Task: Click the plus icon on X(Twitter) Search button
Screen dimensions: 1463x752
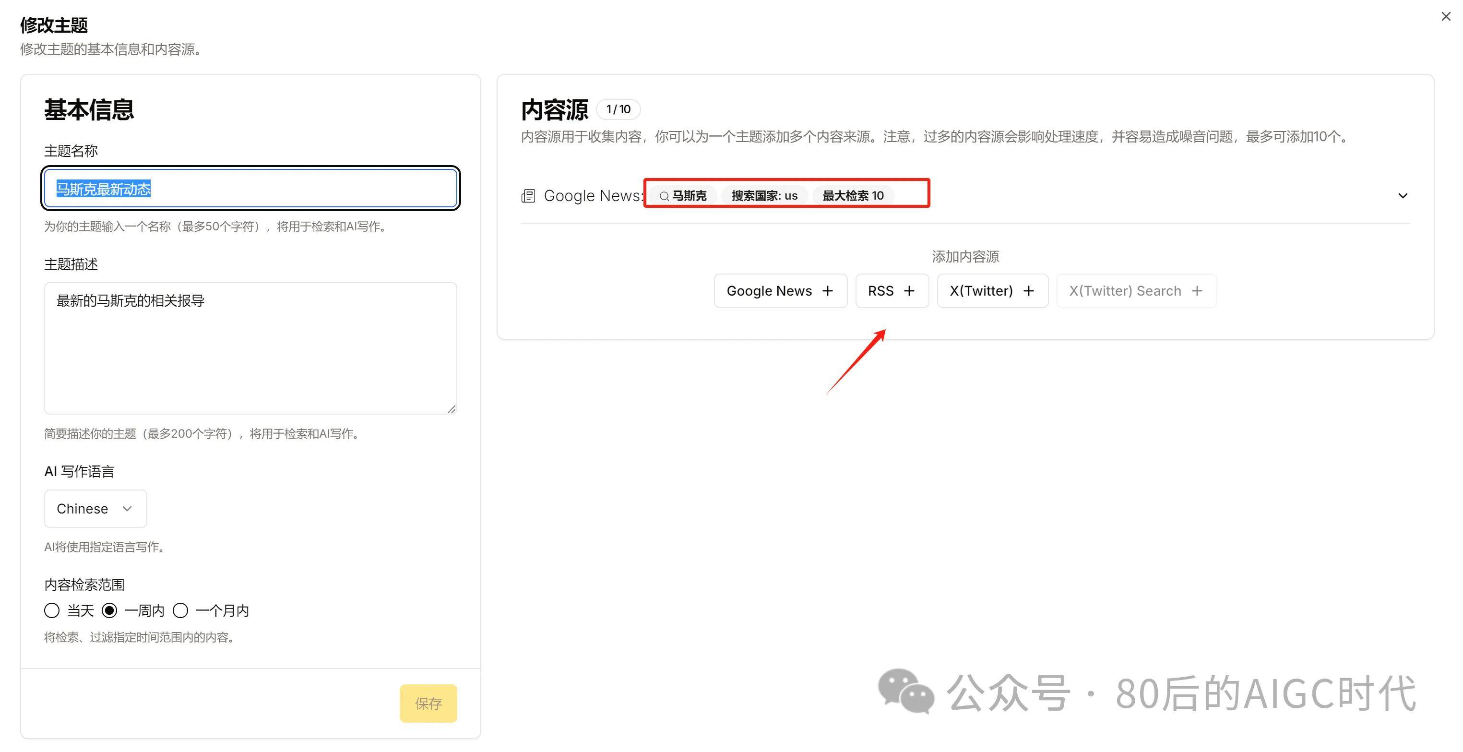Action: [1197, 290]
